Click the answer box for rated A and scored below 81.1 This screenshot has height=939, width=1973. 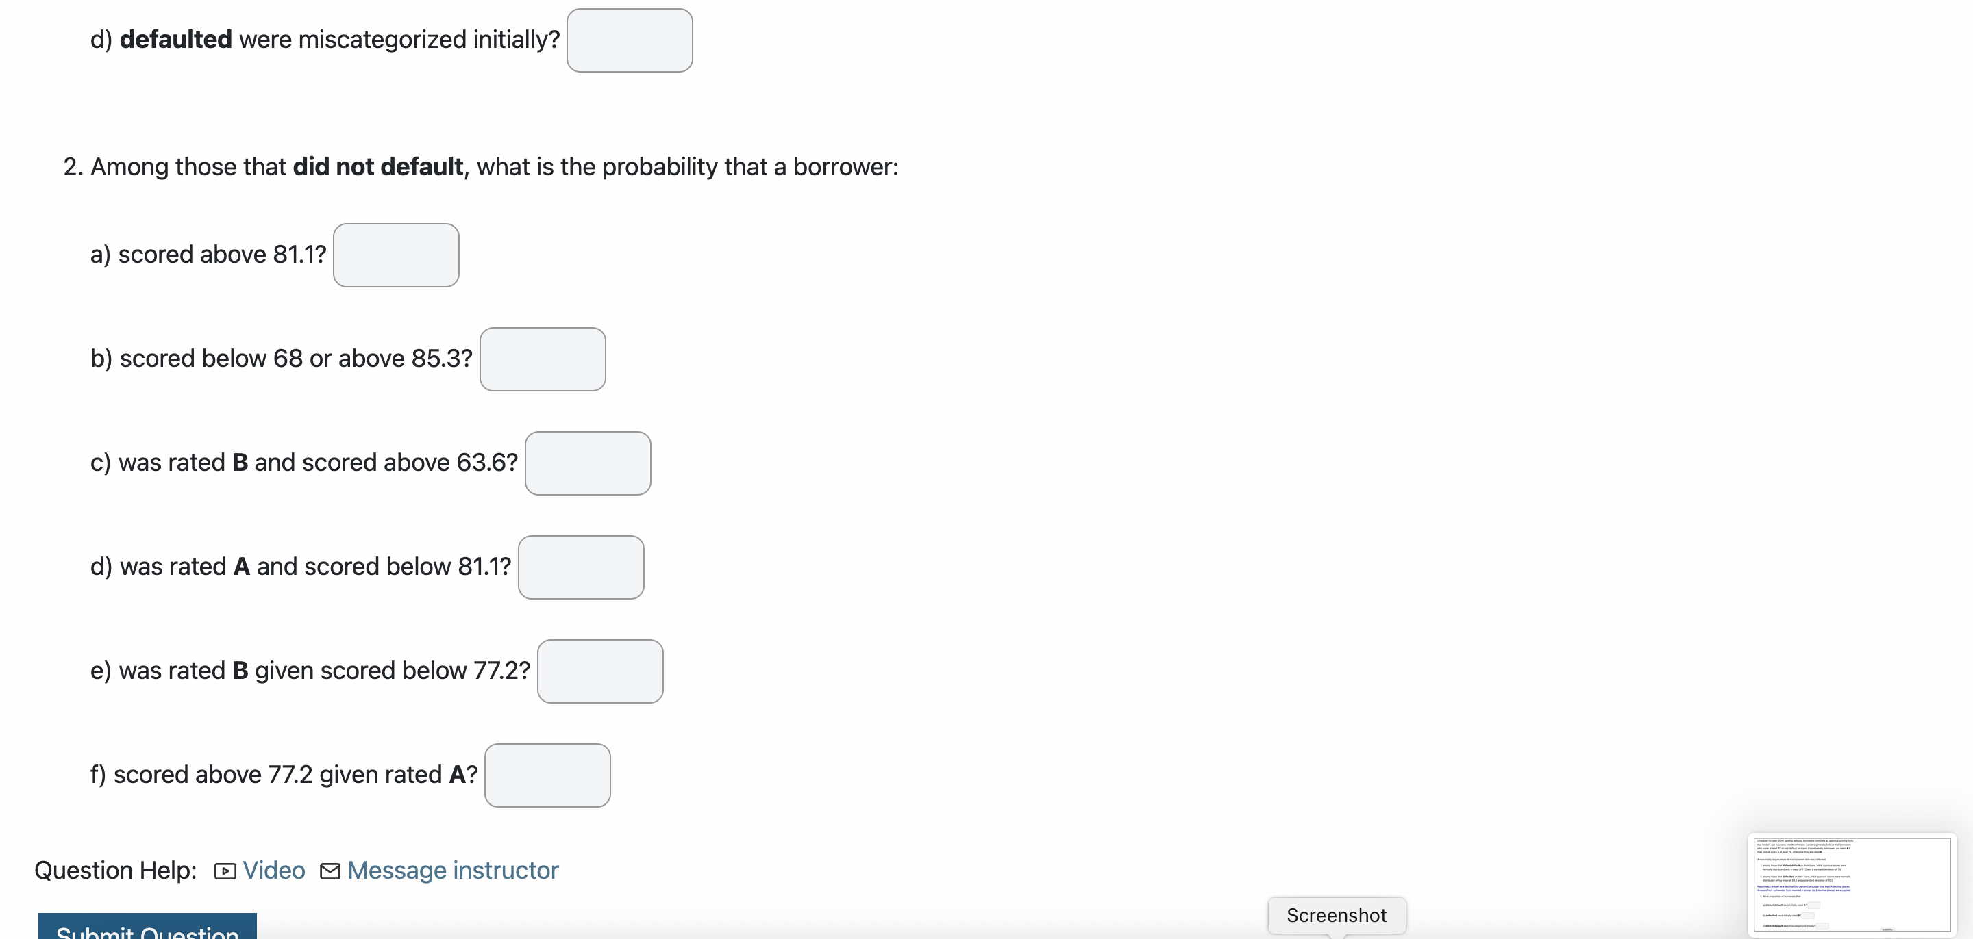(x=580, y=567)
